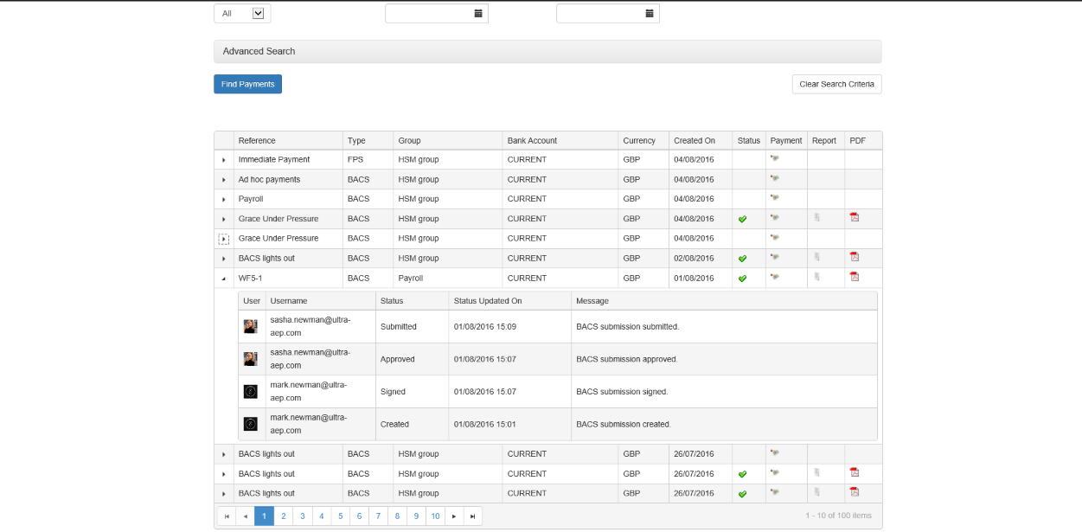Collapse the WF5-1 row details

(x=224, y=279)
